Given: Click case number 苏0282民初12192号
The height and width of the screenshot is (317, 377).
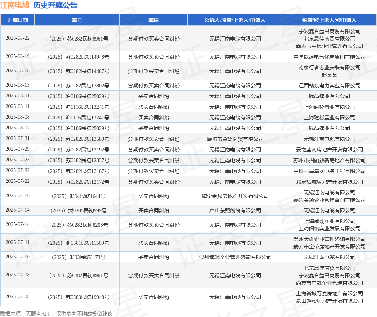Looking at the screenshot, I should (x=78, y=150).
